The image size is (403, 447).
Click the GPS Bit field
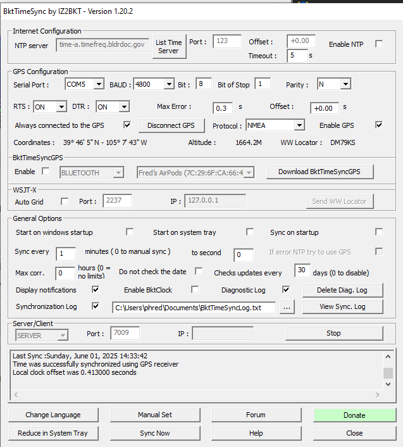pyautogui.click(x=204, y=84)
